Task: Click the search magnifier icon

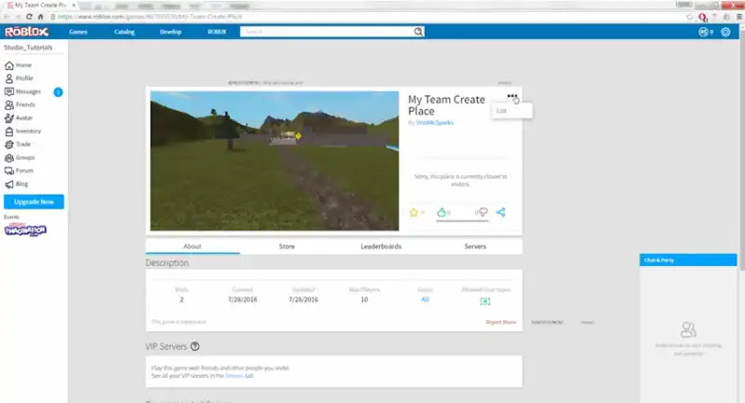Action: pyautogui.click(x=418, y=32)
